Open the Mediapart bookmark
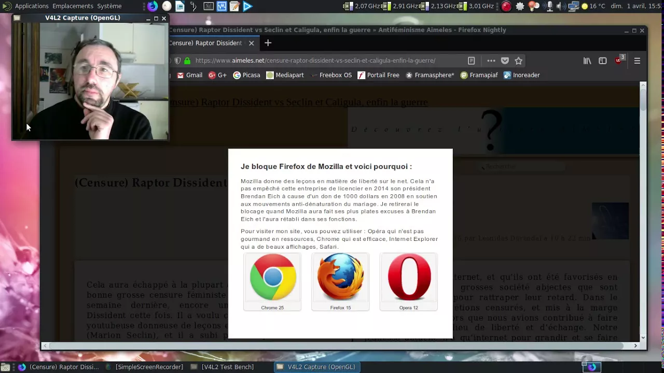The image size is (664, 373). coord(285,75)
